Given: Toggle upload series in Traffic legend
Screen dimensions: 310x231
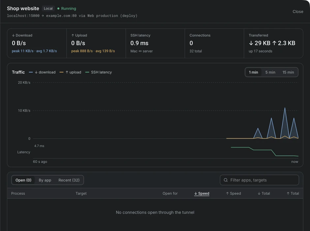Looking at the screenshot, I should 70,72.
